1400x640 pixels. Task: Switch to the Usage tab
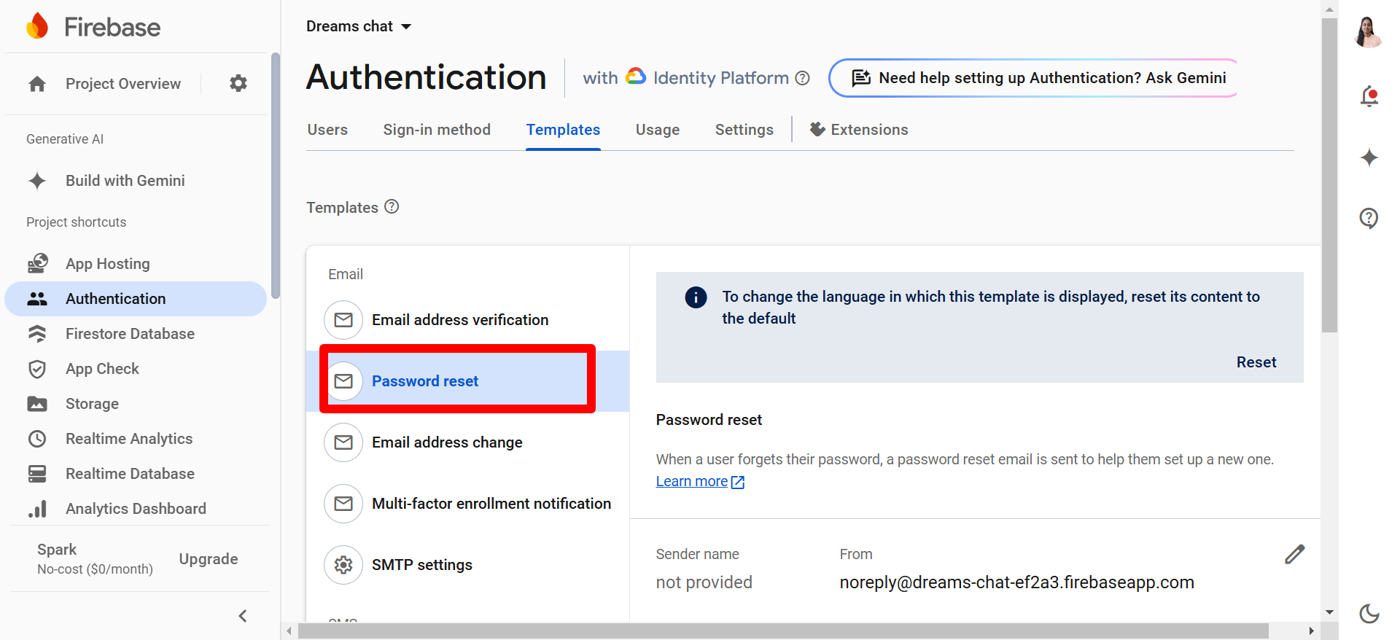click(x=658, y=130)
